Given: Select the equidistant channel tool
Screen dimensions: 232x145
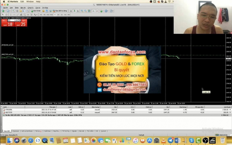Looking at the screenshot, I should click(21, 15).
